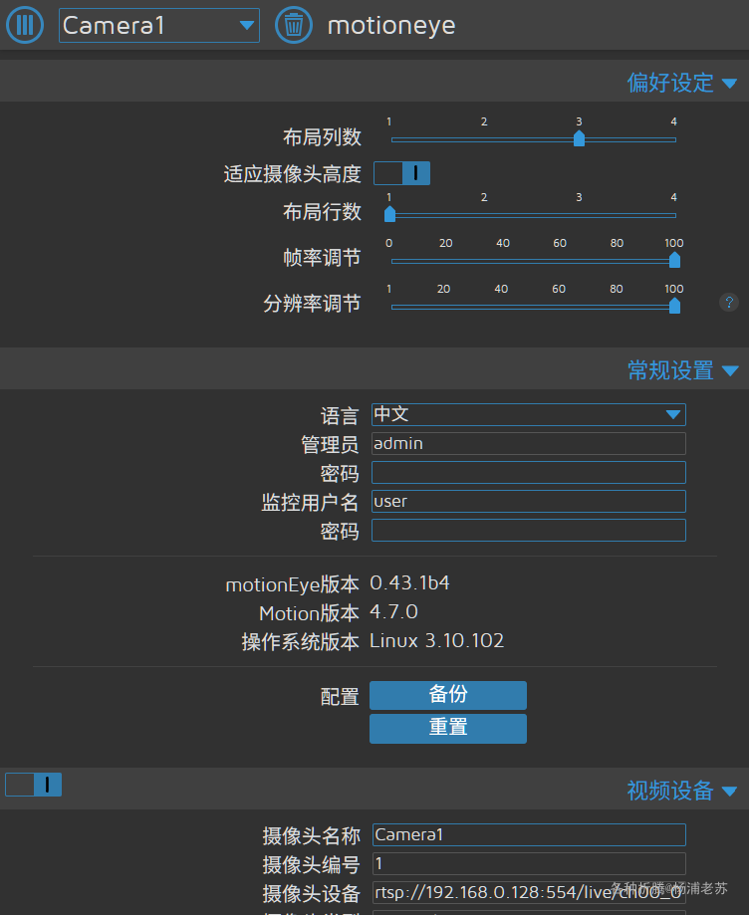Click the Motion version value 4.7.0
The height and width of the screenshot is (915, 749).
(x=394, y=612)
